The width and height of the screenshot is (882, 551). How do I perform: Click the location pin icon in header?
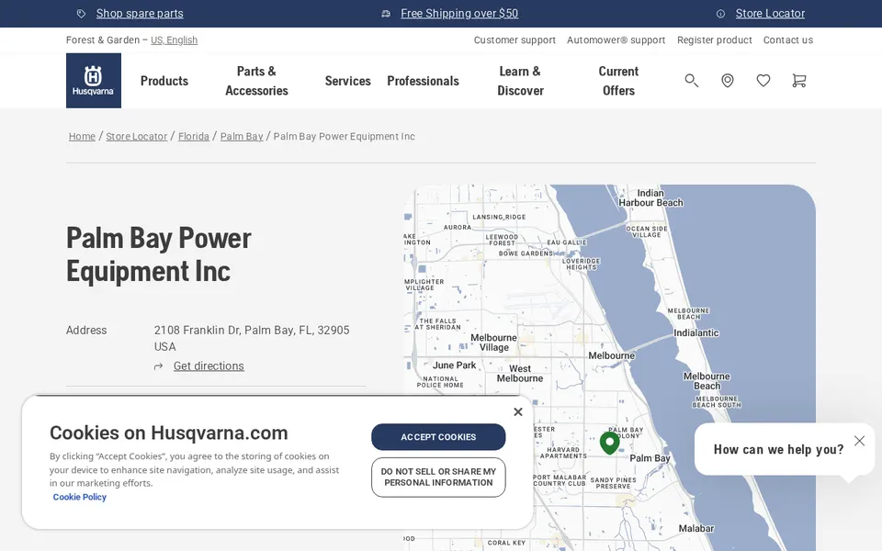point(728,81)
